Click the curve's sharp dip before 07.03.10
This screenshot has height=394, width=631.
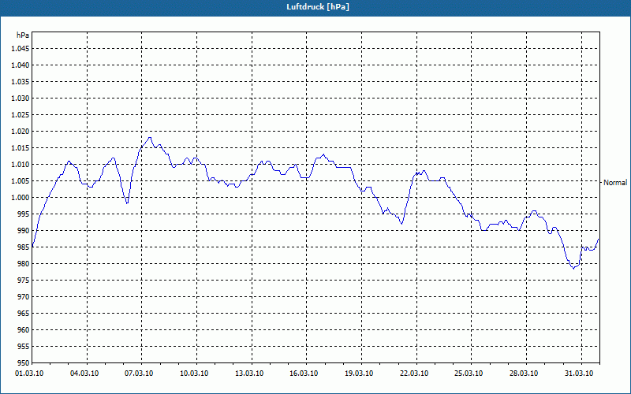click(x=127, y=203)
